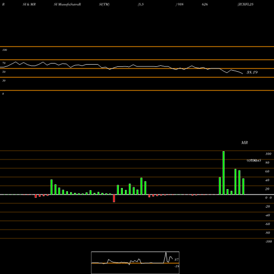274x274 pixels.
Task: Click the 37 value in the mini chart
Action: 176,260
